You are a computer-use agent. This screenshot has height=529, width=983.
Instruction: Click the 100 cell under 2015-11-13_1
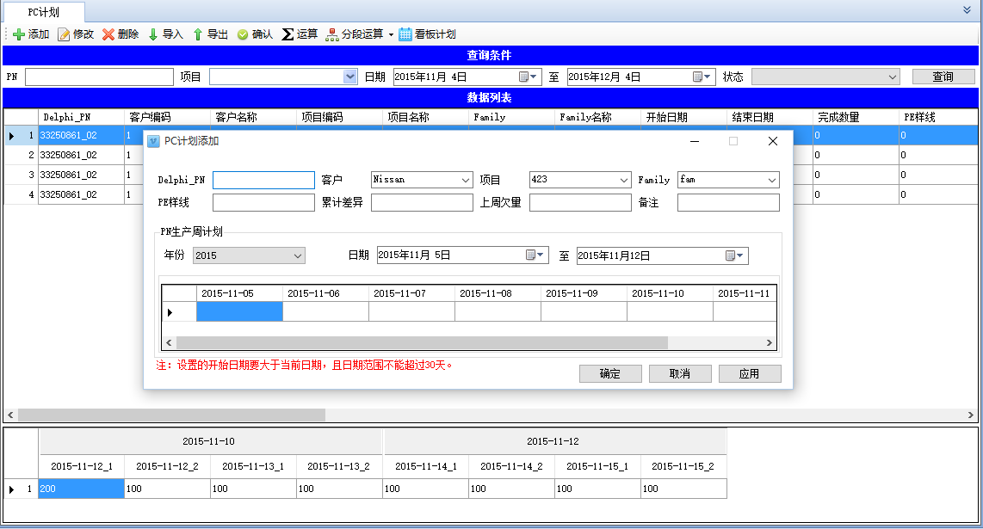[253, 489]
